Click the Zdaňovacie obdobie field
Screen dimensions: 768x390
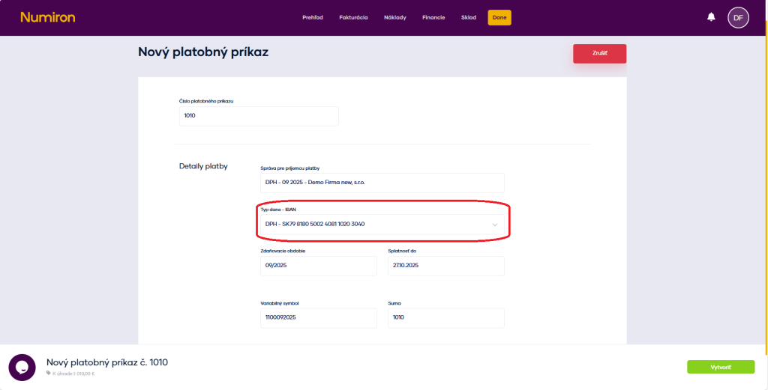coord(318,266)
